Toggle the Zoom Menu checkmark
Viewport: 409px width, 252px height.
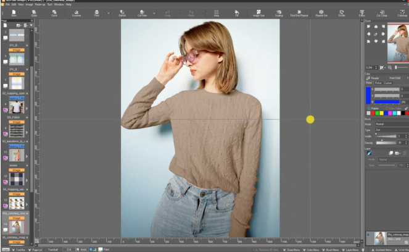284,250
